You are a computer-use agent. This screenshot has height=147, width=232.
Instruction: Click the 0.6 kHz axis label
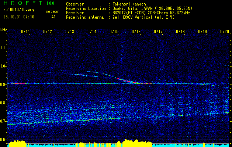[x=3, y=140]
